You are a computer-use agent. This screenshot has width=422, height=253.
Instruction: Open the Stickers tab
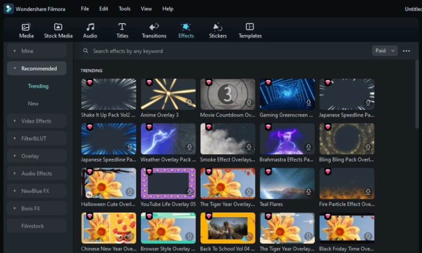[x=218, y=31]
